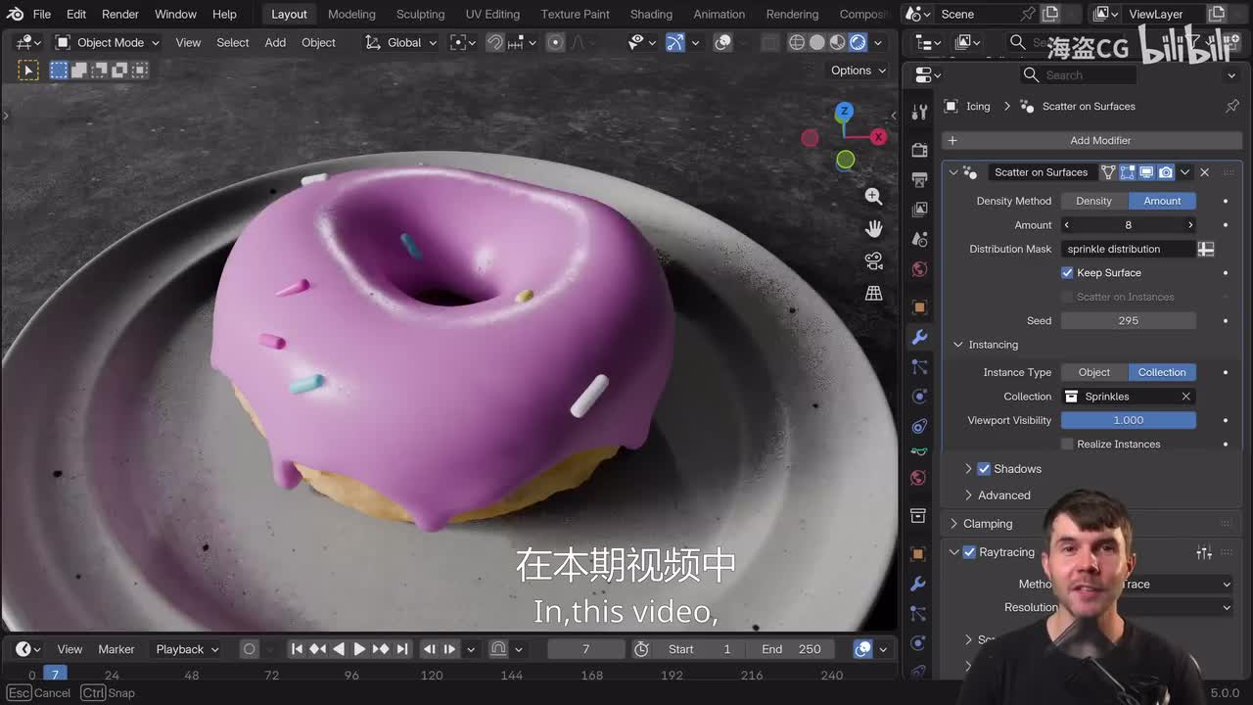Click Viewport Visibility slider
The height and width of the screenshot is (705, 1253).
pos(1129,420)
